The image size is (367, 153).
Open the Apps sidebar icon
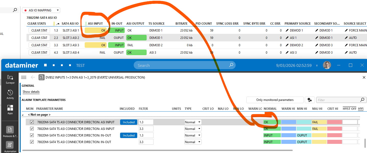10,109
